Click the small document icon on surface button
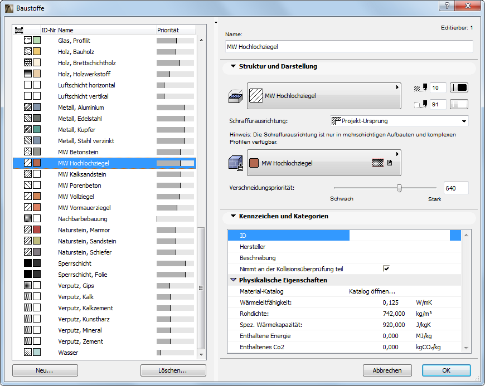The width and height of the screenshot is (485, 386). click(x=390, y=163)
